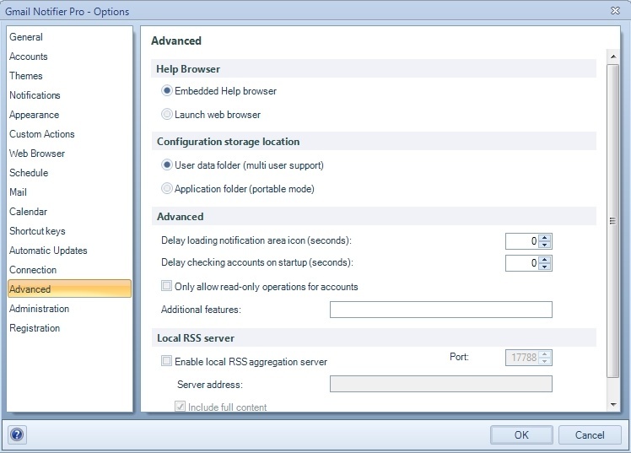The image size is (631, 453).
Task: Click the scrollbar up arrow
Action: (613, 57)
